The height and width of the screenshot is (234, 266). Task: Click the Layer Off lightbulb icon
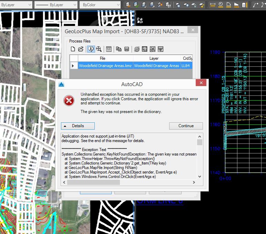[x=186, y=5]
